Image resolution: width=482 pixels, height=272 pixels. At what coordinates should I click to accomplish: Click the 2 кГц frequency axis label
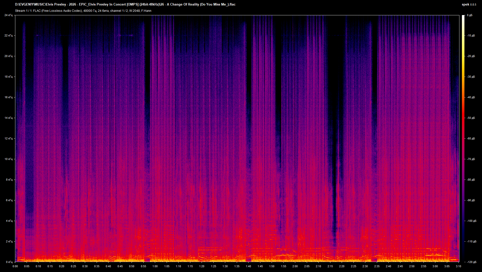coord(9,242)
